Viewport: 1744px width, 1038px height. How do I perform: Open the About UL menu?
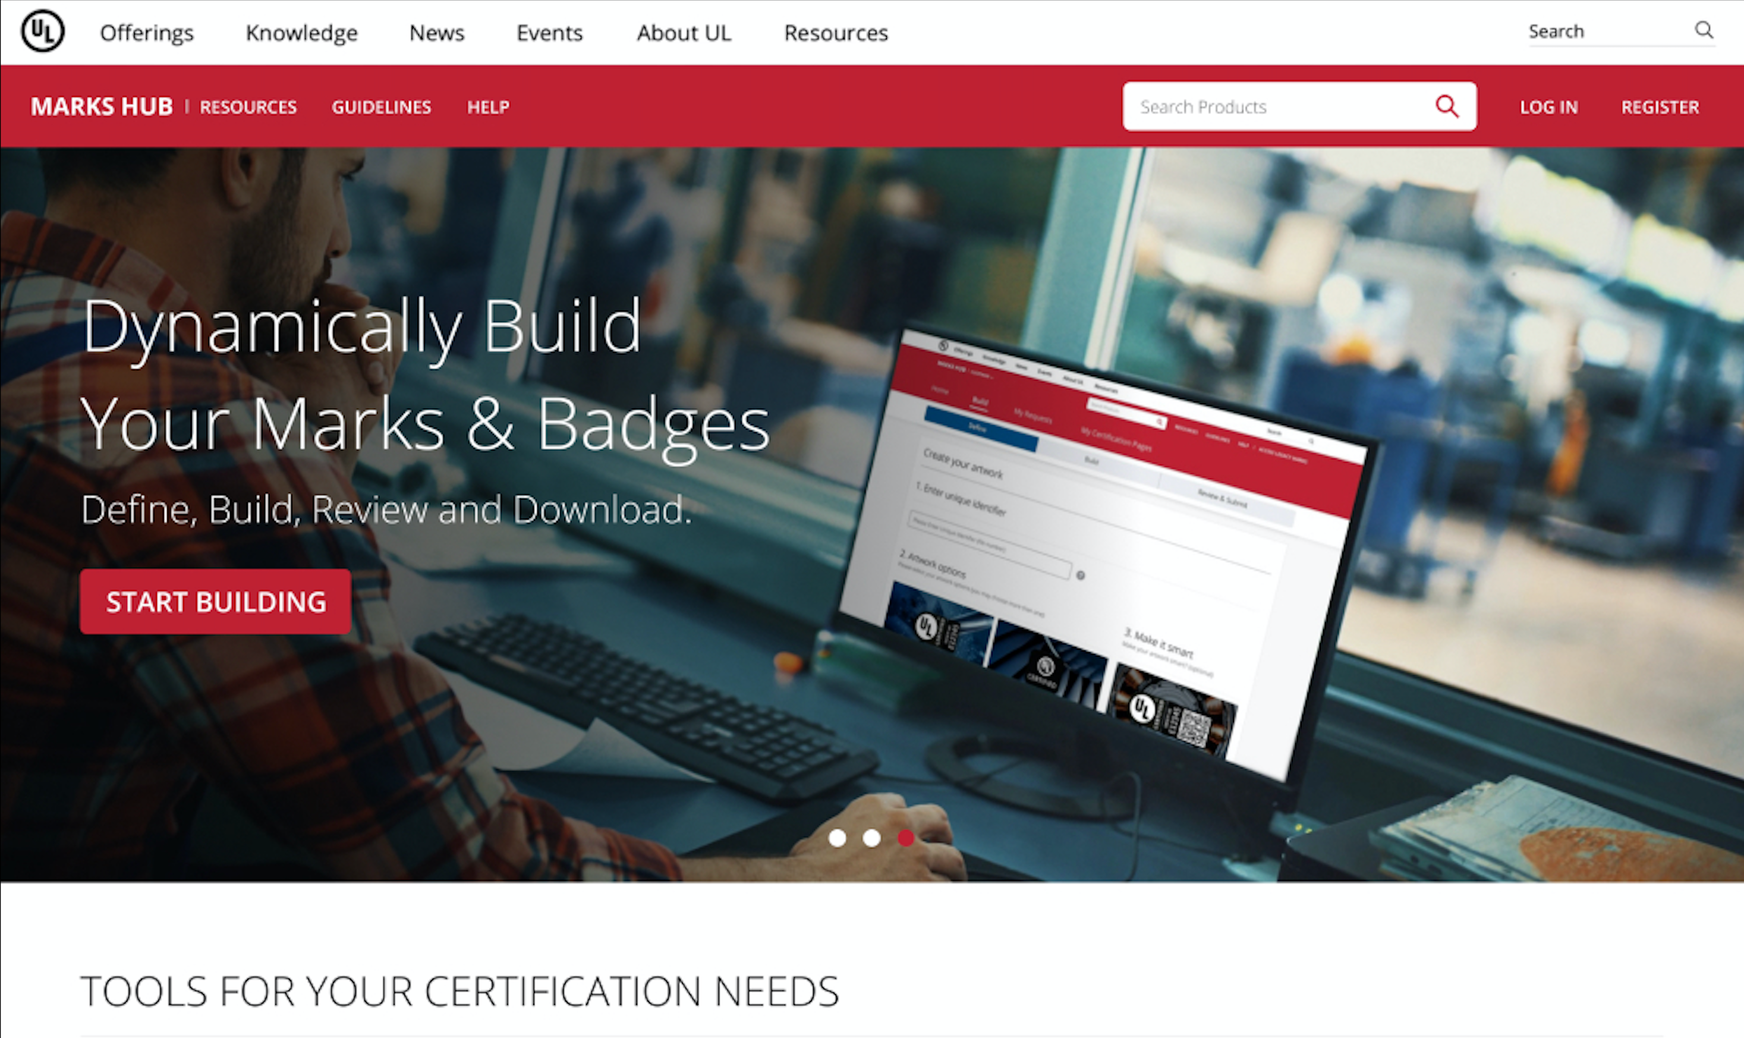tap(683, 33)
